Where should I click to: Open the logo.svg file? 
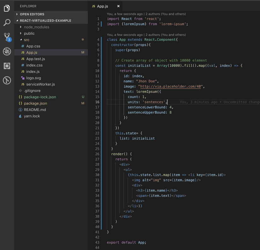click(33, 78)
